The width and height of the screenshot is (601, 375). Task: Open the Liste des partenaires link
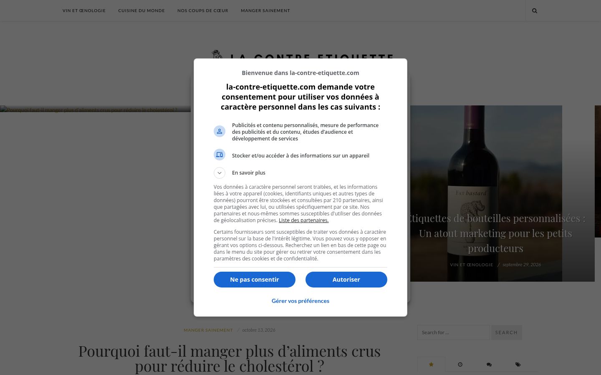[303, 220]
